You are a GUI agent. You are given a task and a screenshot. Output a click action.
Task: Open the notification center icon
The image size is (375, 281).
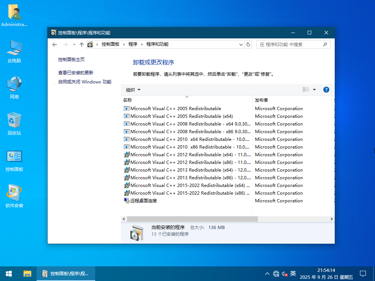(x=363, y=273)
